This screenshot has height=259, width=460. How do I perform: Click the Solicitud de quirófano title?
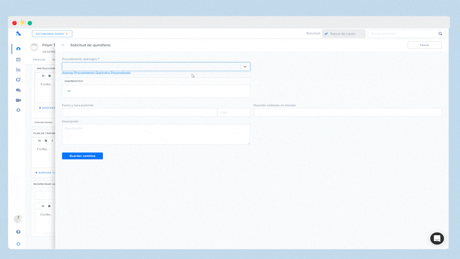click(x=90, y=45)
